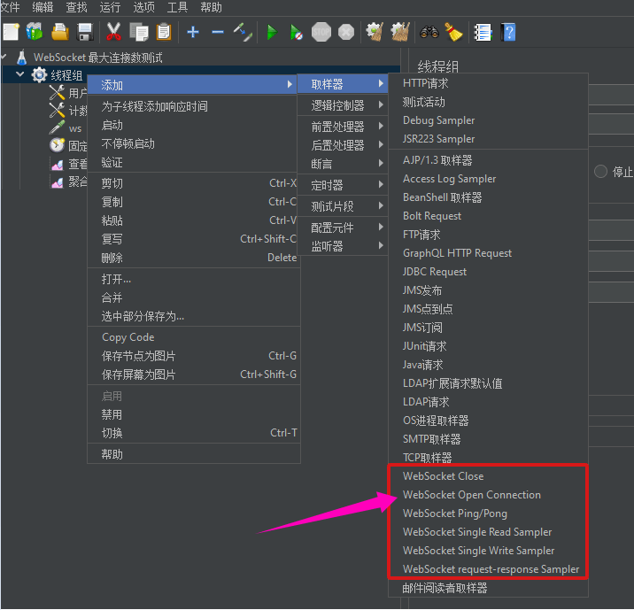This screenshot has width=634, height=610.
Task: Click the Stop test toolbar icon
Action: tap(321, 33)
